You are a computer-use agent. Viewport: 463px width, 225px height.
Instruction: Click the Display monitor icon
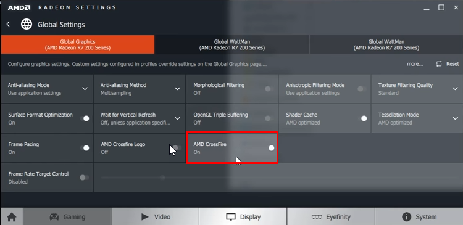[231, 217]
